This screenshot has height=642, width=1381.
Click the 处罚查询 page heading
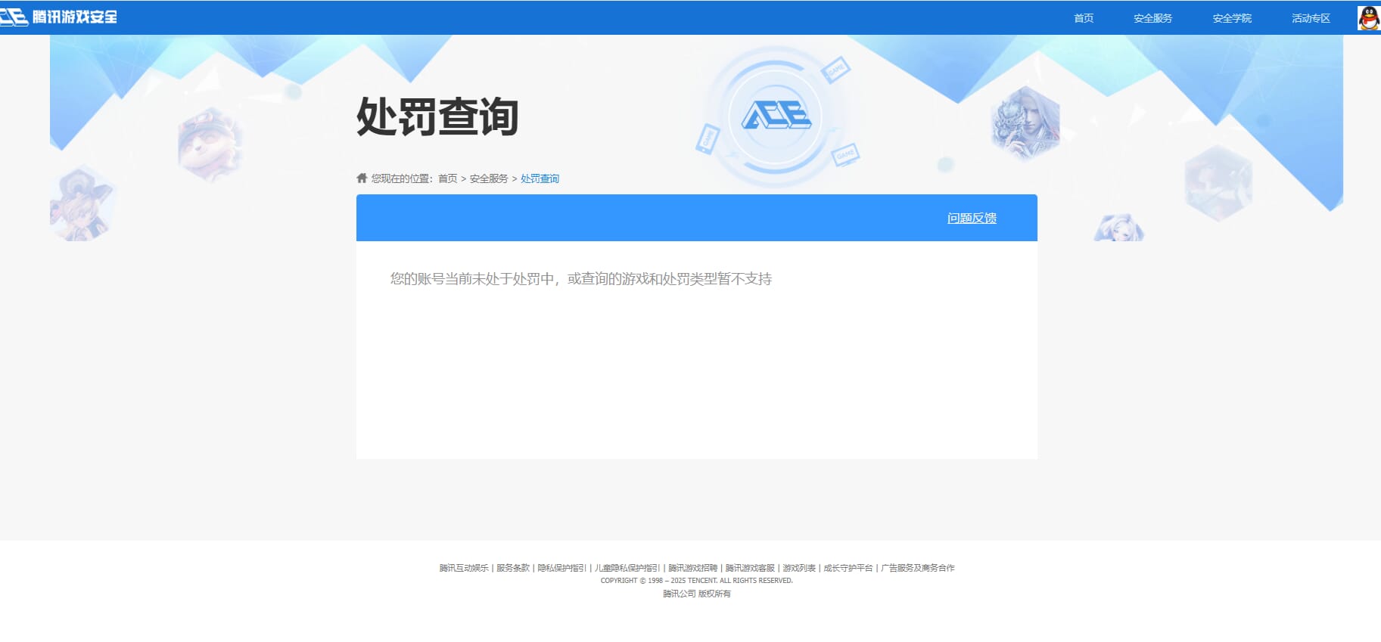click(x=437, y=117)
